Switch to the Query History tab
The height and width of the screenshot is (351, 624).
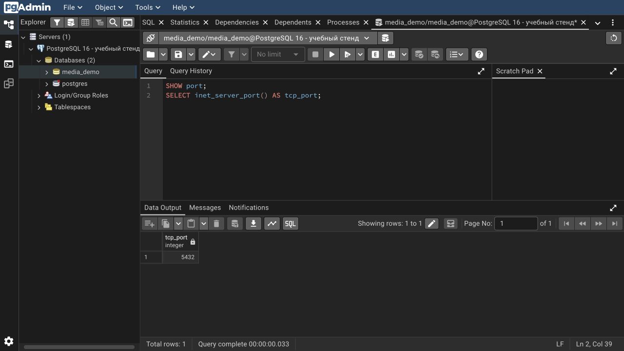191,71
